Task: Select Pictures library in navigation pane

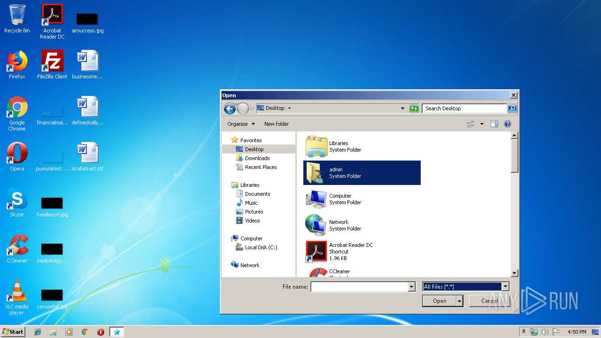Action: [x=254, y=212]
